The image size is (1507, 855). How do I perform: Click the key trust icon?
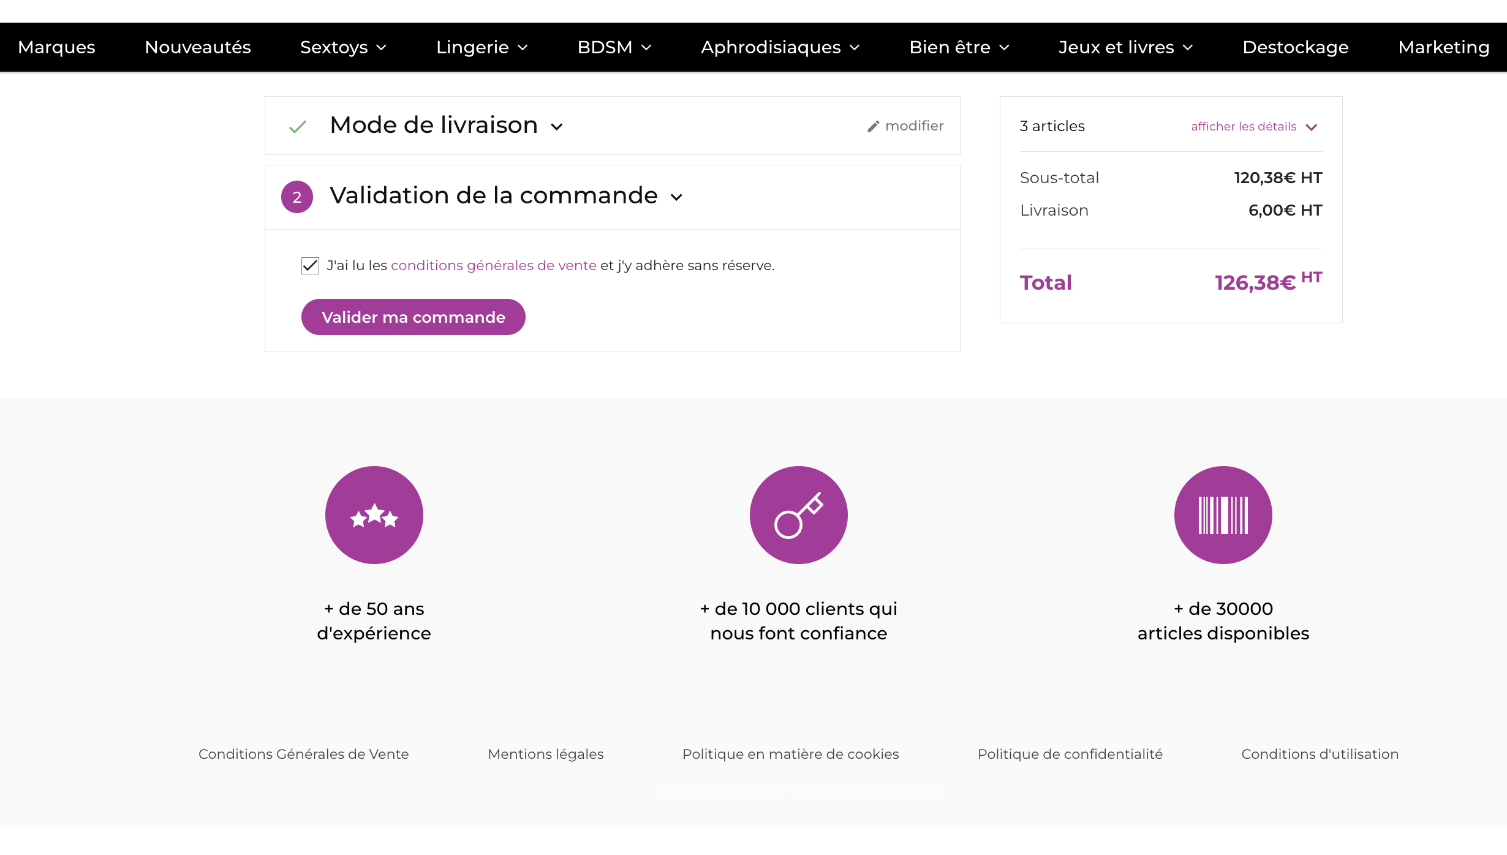798,515
